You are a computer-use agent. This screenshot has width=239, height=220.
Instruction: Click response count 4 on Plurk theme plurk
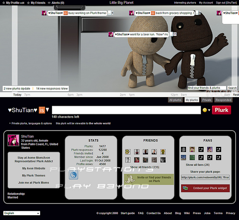112,13
